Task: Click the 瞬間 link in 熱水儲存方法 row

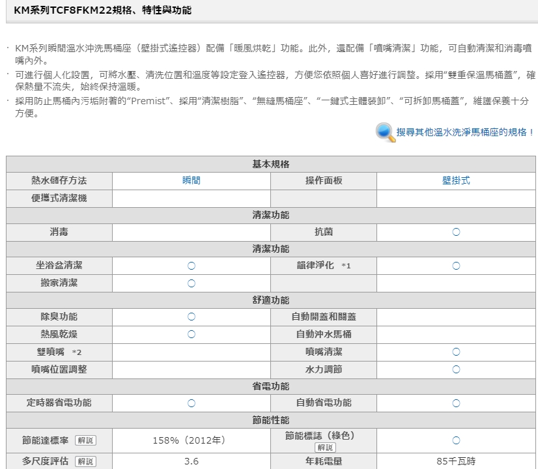Action: click(x=191, y=180)
